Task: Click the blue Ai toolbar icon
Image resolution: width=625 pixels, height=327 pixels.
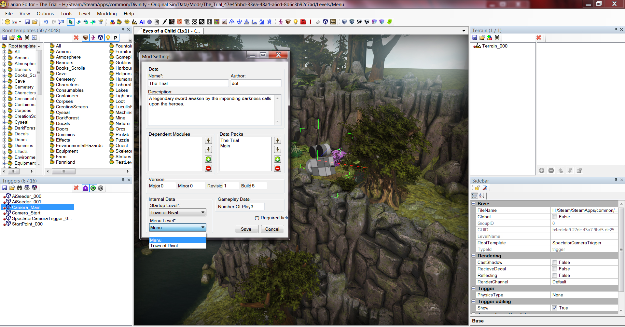Action: coord(142,22)
